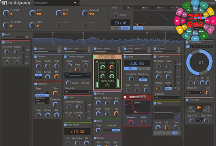Click the LFO FREE button
Screen dimensions: 216x146
115,28
